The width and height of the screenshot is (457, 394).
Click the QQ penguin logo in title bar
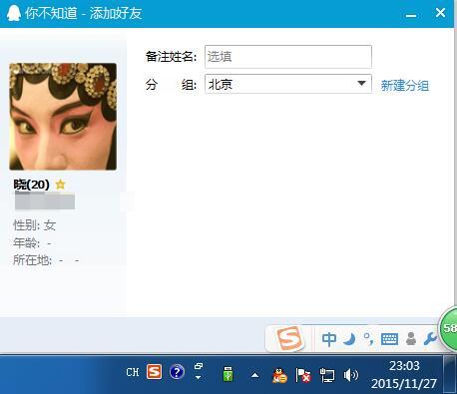coord(14,13)
